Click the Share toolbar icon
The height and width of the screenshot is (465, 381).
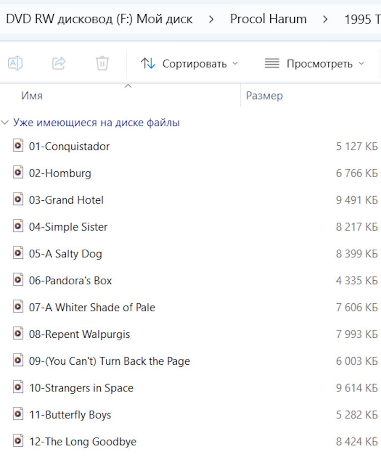click(x=59, y=63)
